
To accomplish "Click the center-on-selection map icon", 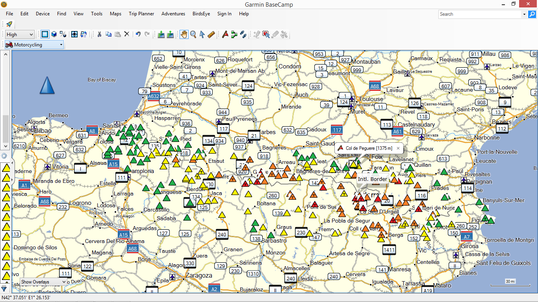I will (x=74, y=34).
